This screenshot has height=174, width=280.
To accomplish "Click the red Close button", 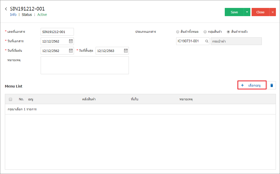I will click(260, 12).
